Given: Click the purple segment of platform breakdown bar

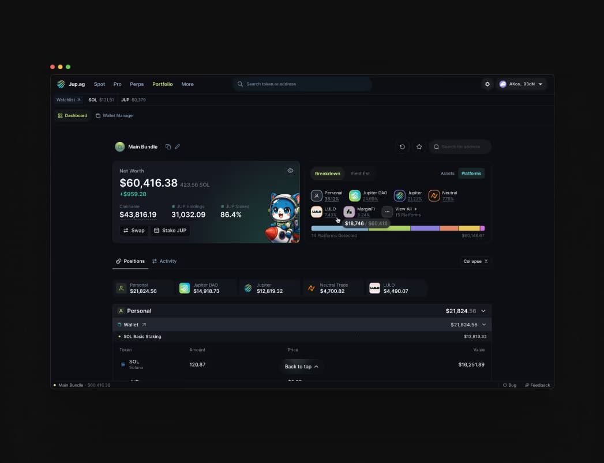Looking at the screenshot, I should (425, 228).
